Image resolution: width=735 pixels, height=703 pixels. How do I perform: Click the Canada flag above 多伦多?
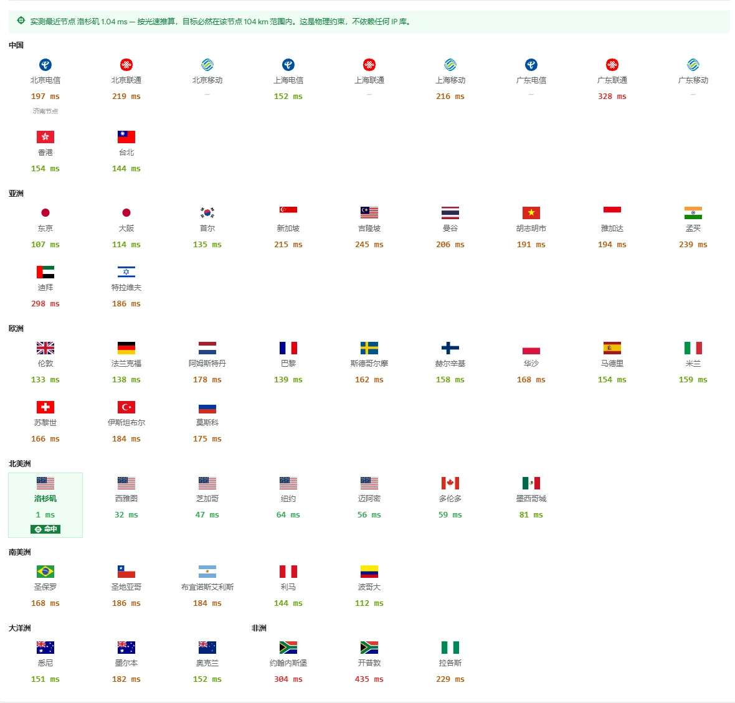click(x=450, y=483)
